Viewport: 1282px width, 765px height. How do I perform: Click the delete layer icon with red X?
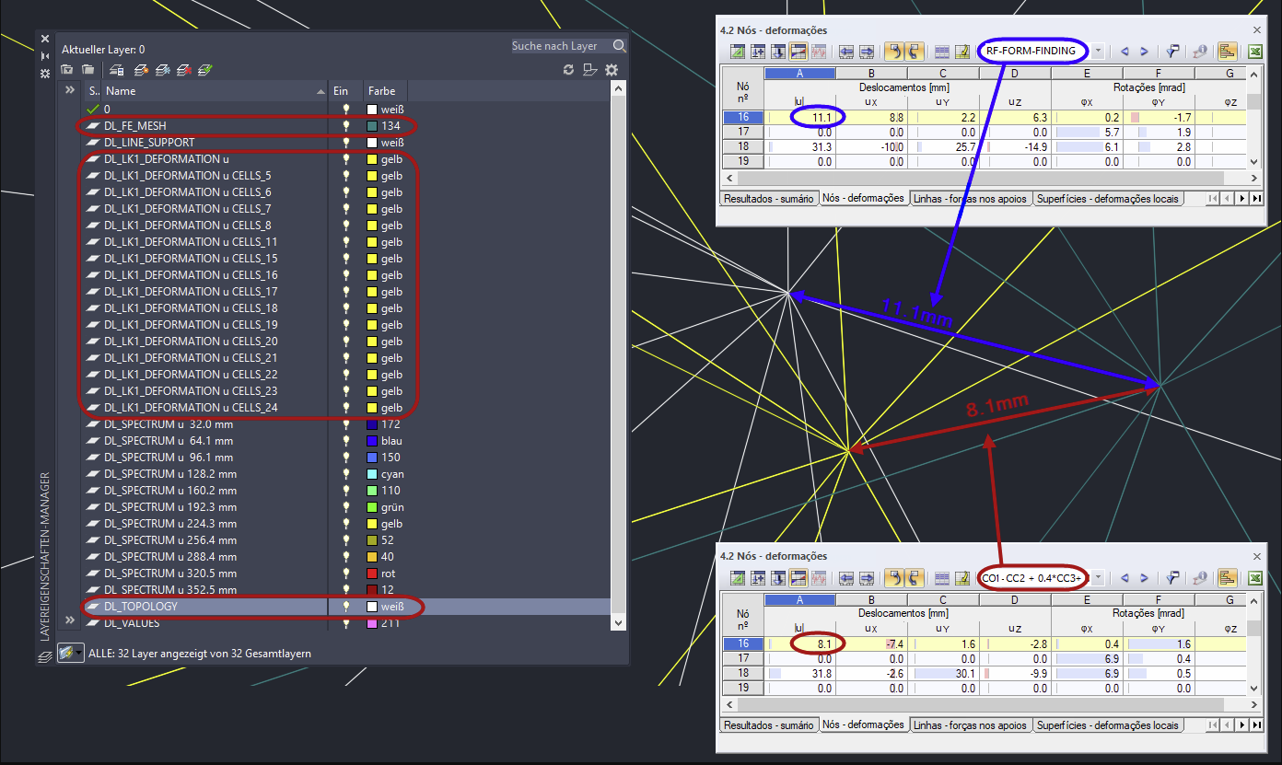tap(184, 70)
